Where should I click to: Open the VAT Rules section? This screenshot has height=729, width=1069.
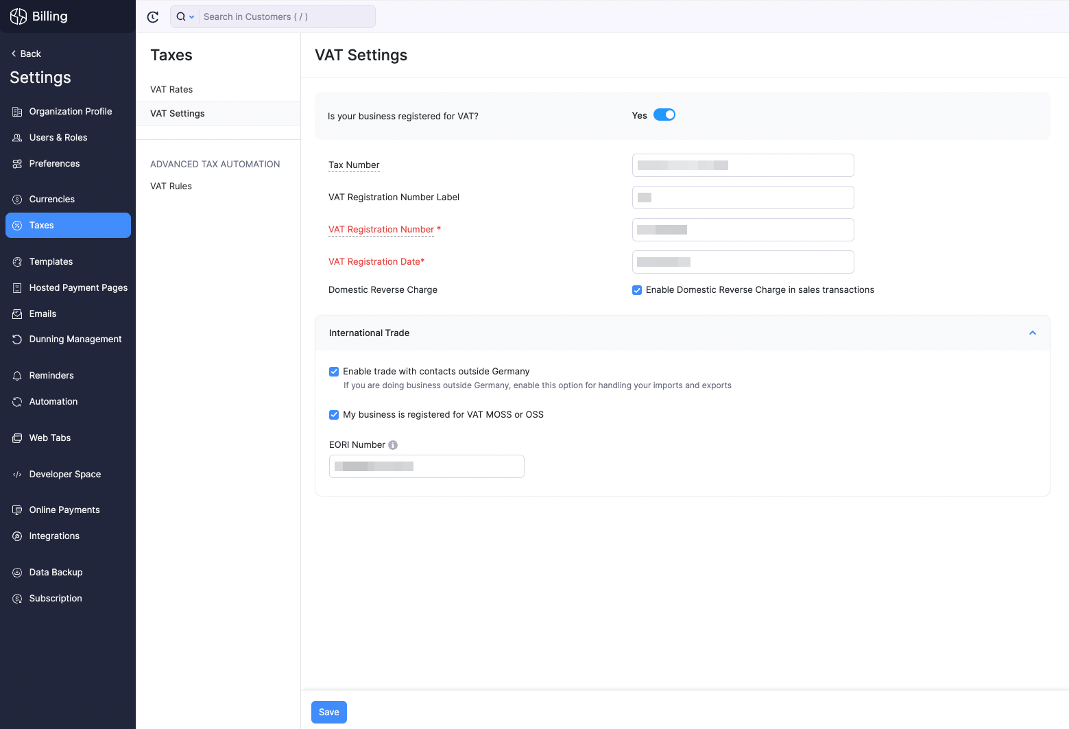(x=171, y=186)
